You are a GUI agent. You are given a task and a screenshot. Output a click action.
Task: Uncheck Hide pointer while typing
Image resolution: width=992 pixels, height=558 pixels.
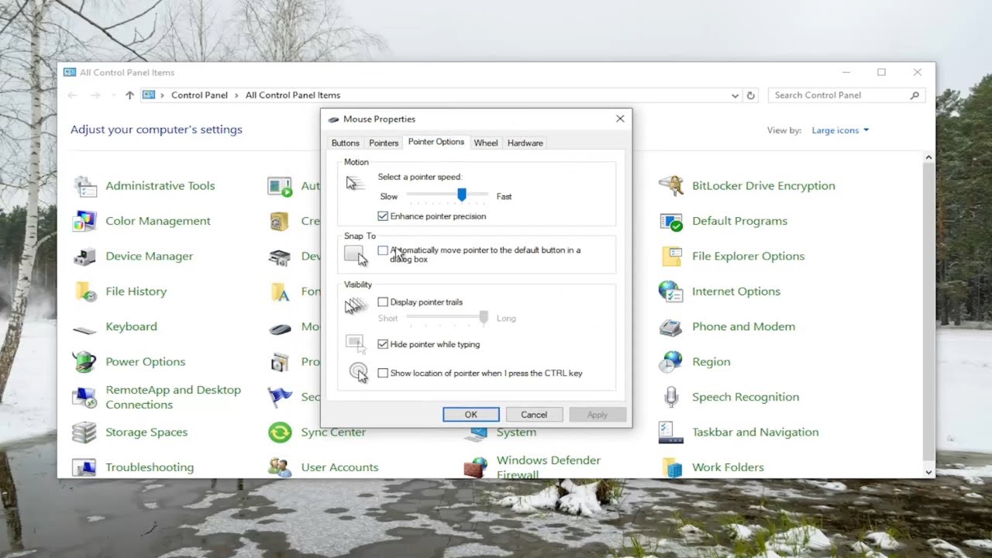click(383, 344)
